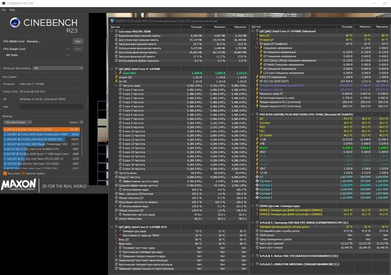Select the Частота шины sensor row
Viewport: 391px width, 275px height.
click(179, 173)
